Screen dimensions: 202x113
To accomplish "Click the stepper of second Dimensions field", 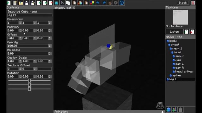I will [x=35, y=23].
